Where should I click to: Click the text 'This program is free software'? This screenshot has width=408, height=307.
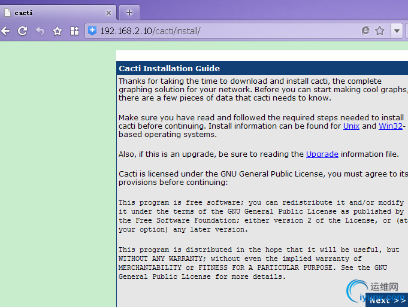coord(180,202)
